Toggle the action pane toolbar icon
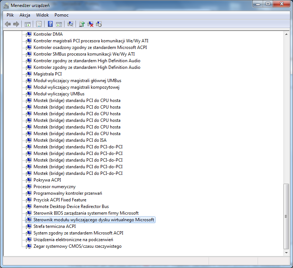The height and width of the screenshot is (268, 293). click(x=59, y=24)
